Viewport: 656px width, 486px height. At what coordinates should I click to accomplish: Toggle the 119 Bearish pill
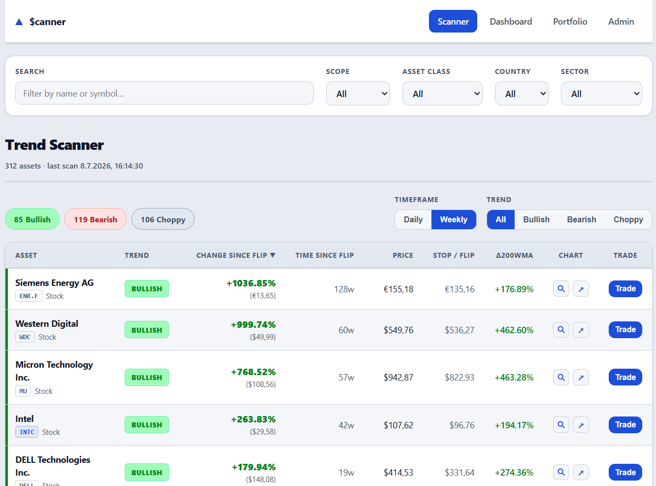(x=96, y=219)
